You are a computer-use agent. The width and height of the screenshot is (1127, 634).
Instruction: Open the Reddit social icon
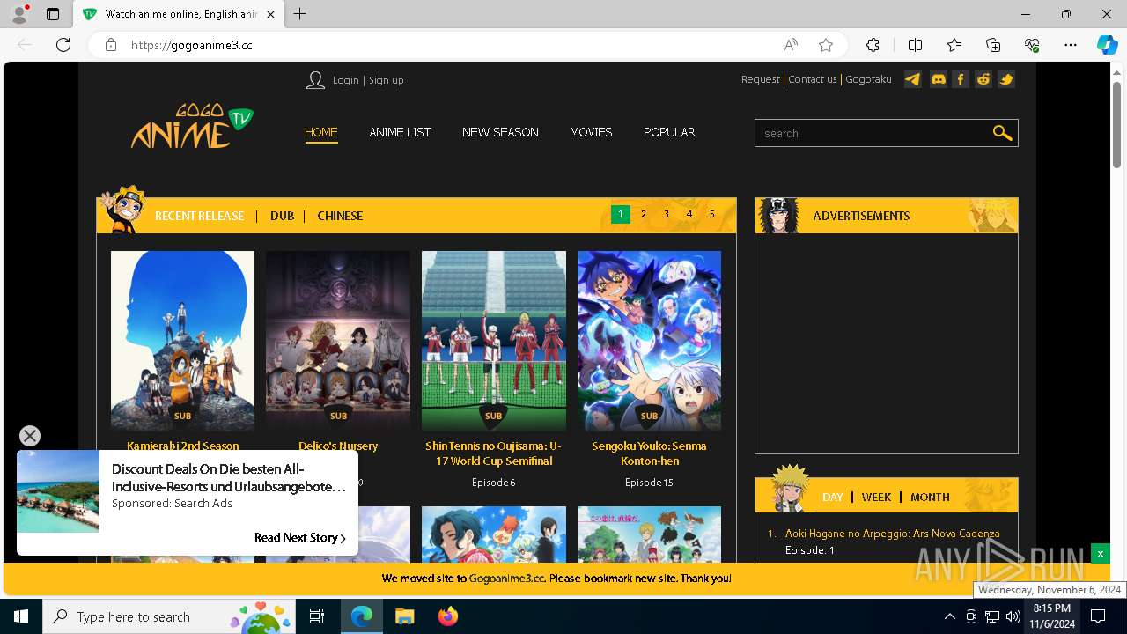(983, 79)
